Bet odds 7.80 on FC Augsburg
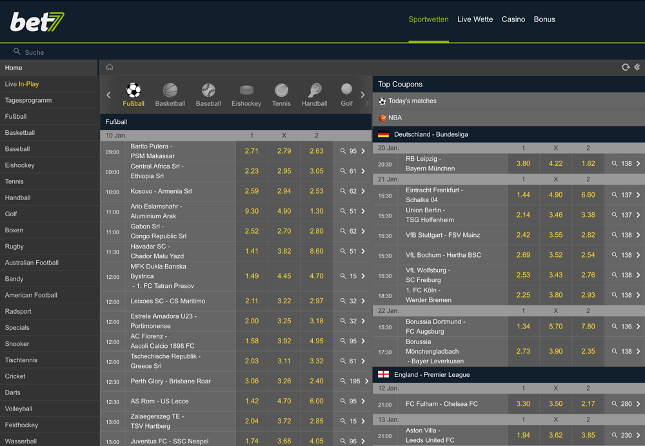645x446 pixels. click(588, 326)
